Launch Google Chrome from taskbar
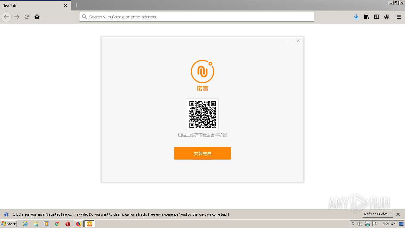The image size is (405, 228). click(57, 224)
